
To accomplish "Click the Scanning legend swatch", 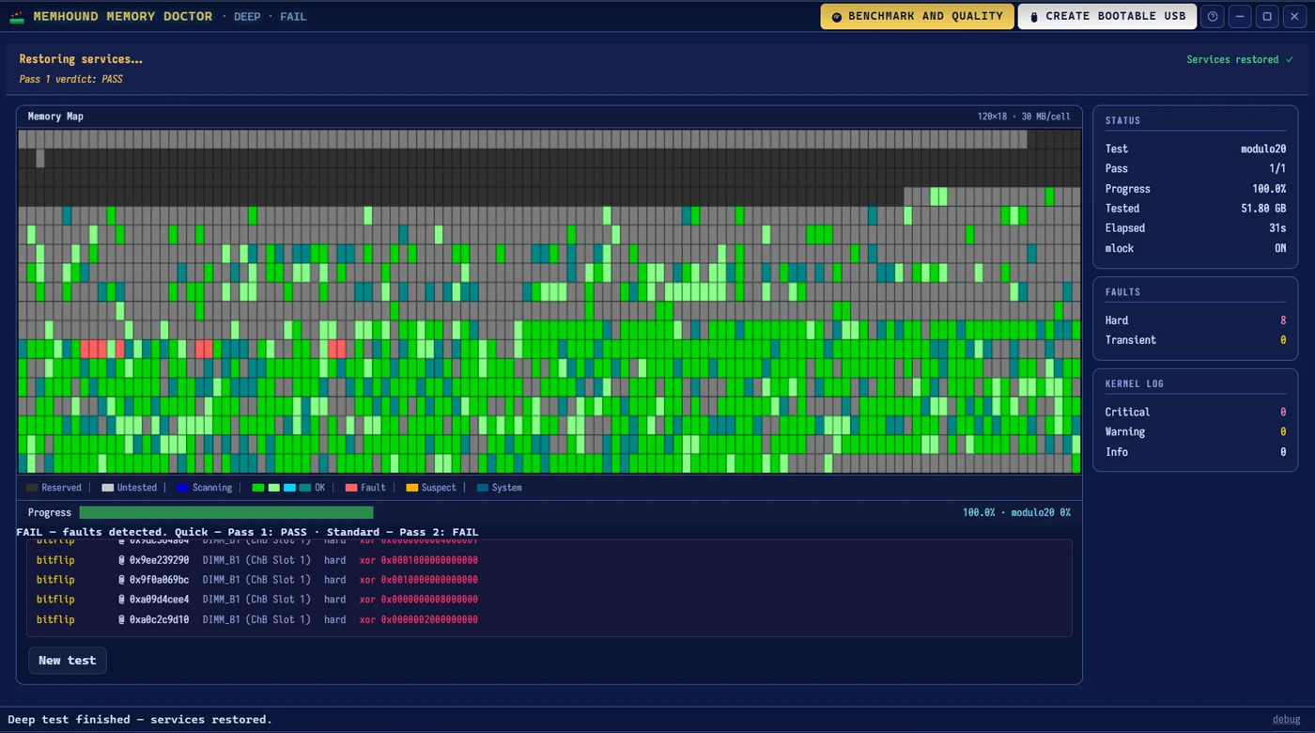I will 183,488.
